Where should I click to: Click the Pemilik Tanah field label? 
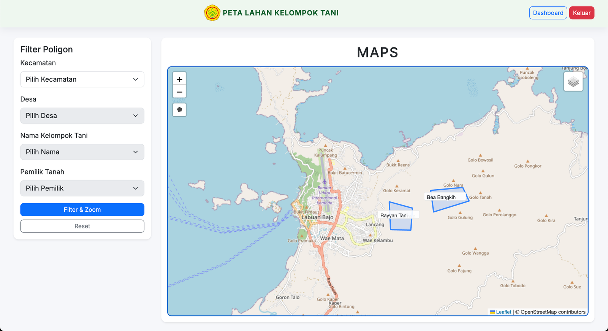[x=42, y=172]
